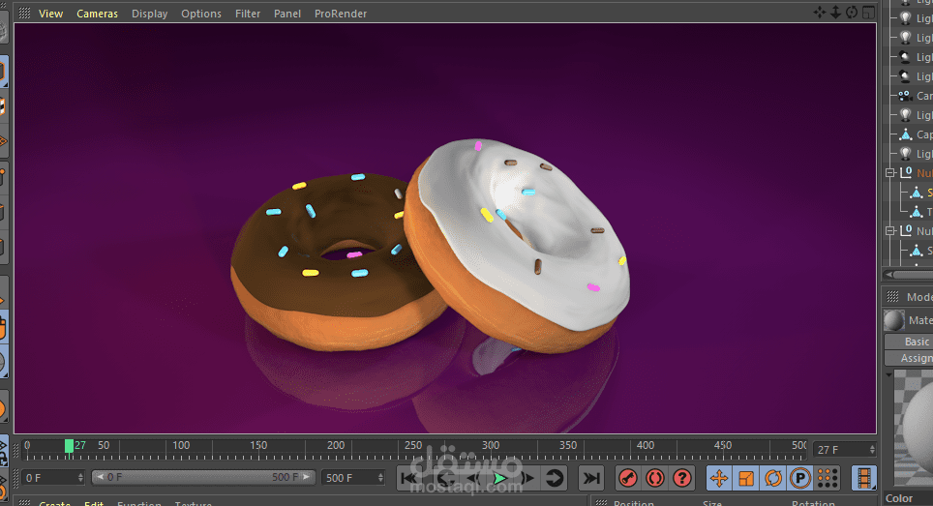The width and height of the screenshot is (933, 506).
Task: Click green frame 27 timeline marker
Action: [x=69, y=446]
